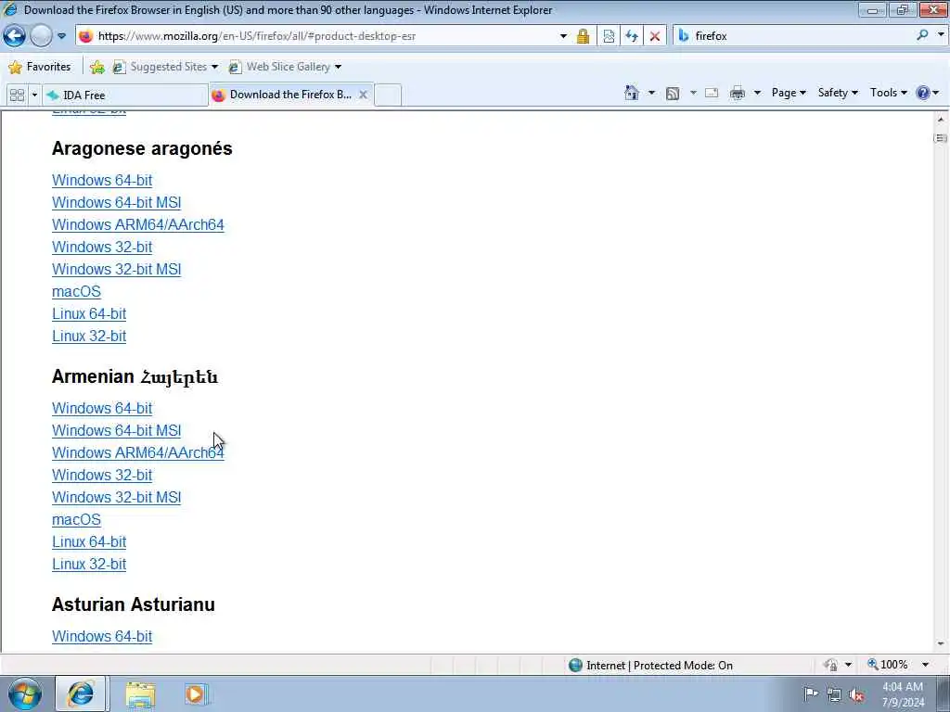Open the Favorites star button
This screenshot has width=950, height=712.
pyautogui.click(x=41, y=67)
